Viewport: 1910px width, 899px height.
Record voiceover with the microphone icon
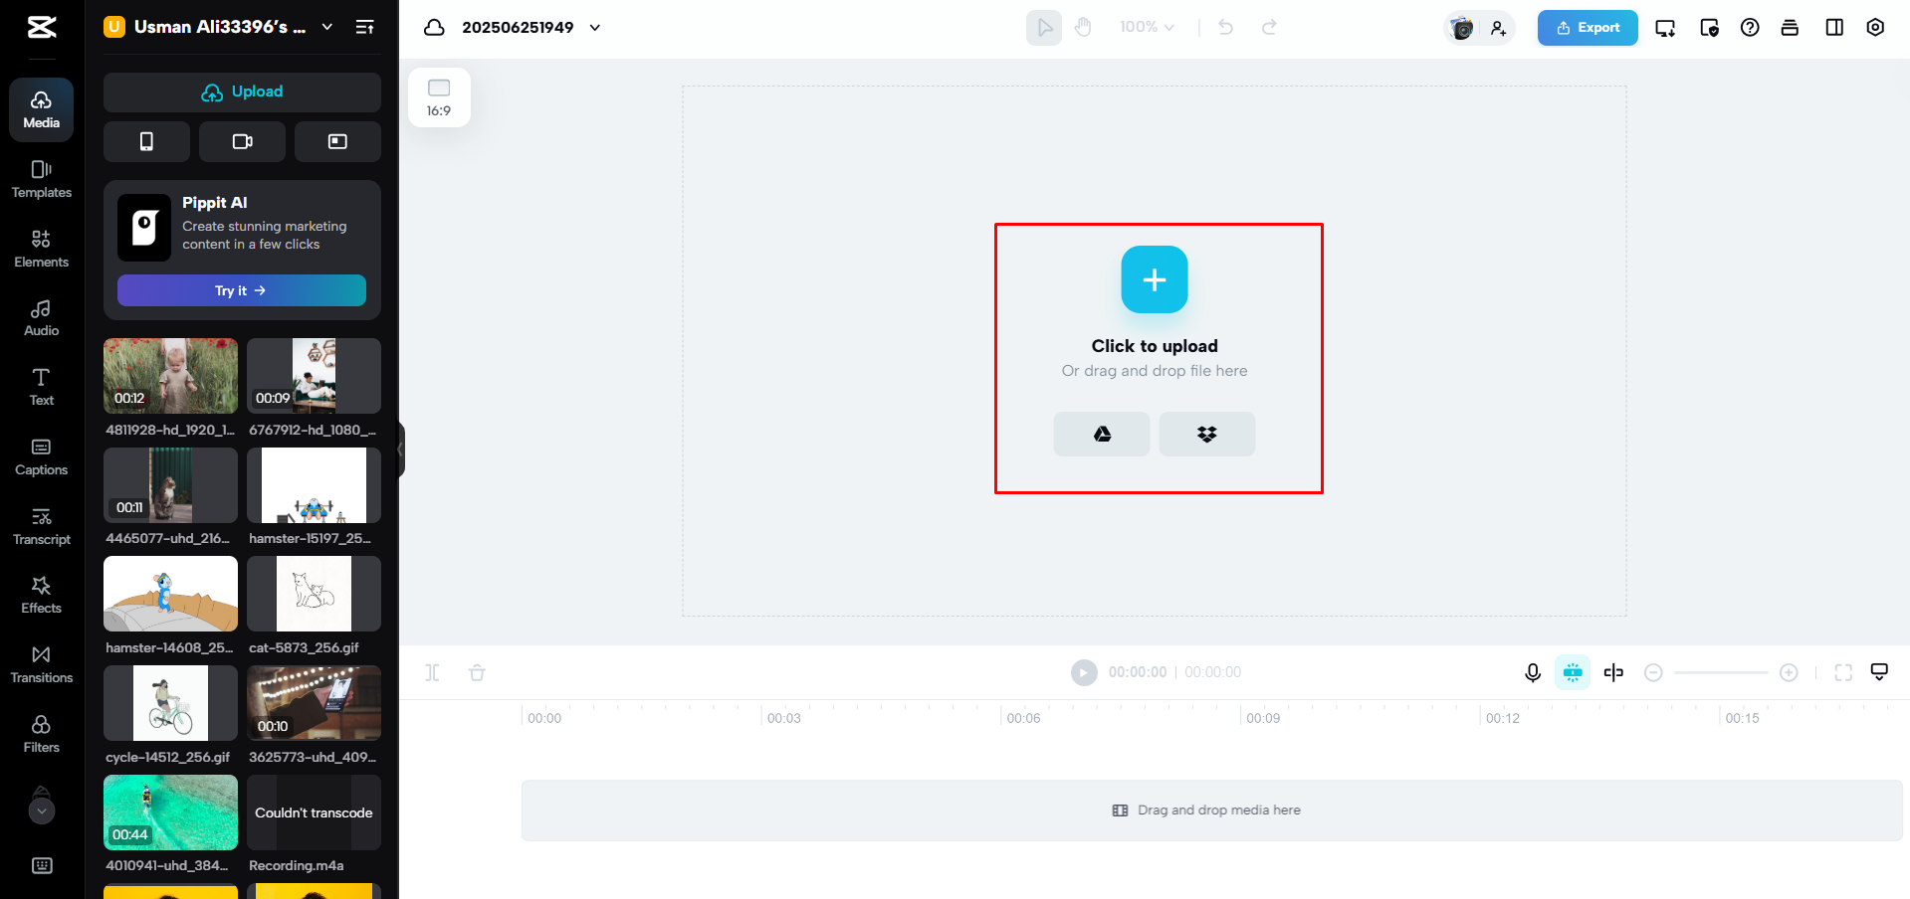click(1533, 673)
